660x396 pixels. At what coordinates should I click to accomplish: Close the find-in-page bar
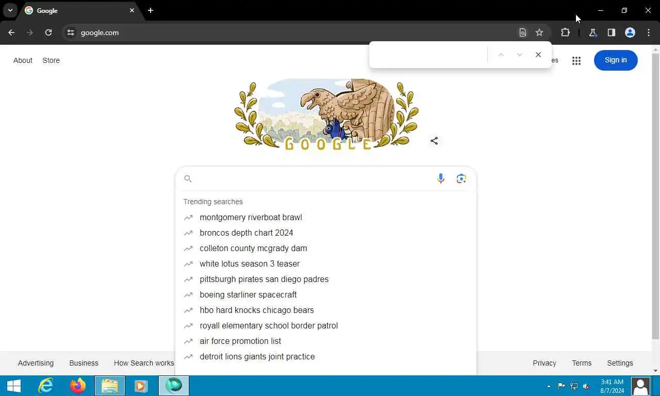tap(538, 55)
